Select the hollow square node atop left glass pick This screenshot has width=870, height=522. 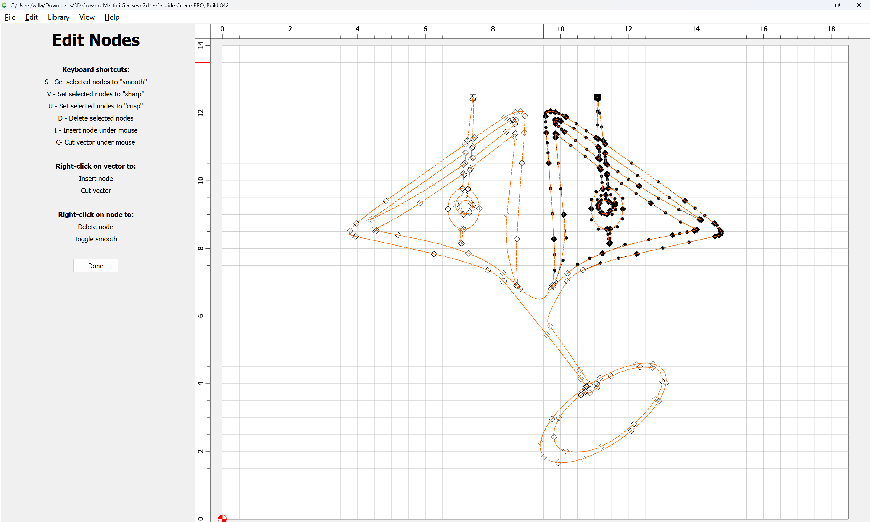pyautogui.click(x=473, y=97)
